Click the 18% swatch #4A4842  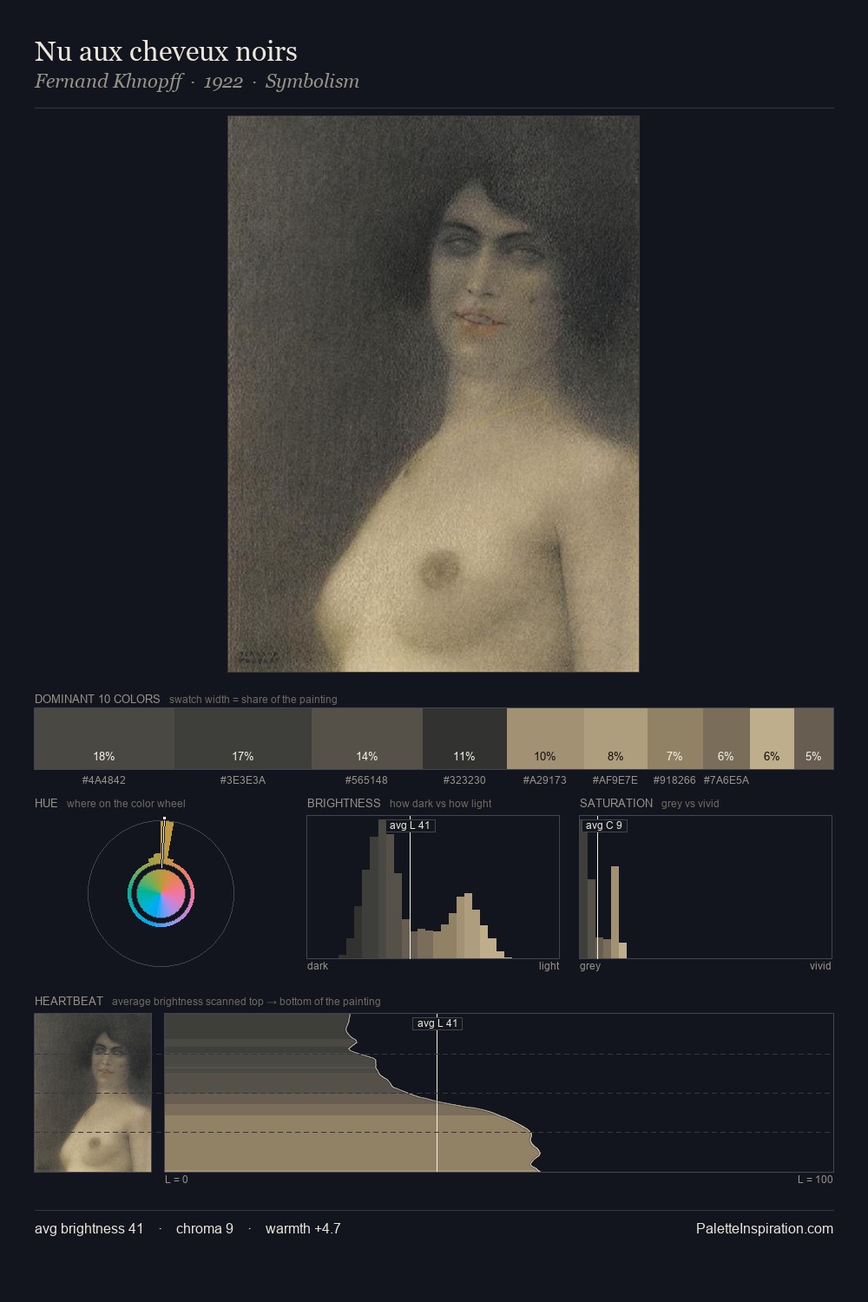tap(104, 739)
